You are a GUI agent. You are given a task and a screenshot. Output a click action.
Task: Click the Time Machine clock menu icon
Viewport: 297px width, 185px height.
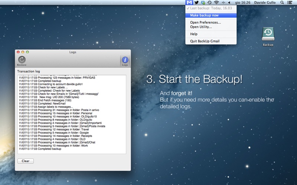click(x=209, y=3)
